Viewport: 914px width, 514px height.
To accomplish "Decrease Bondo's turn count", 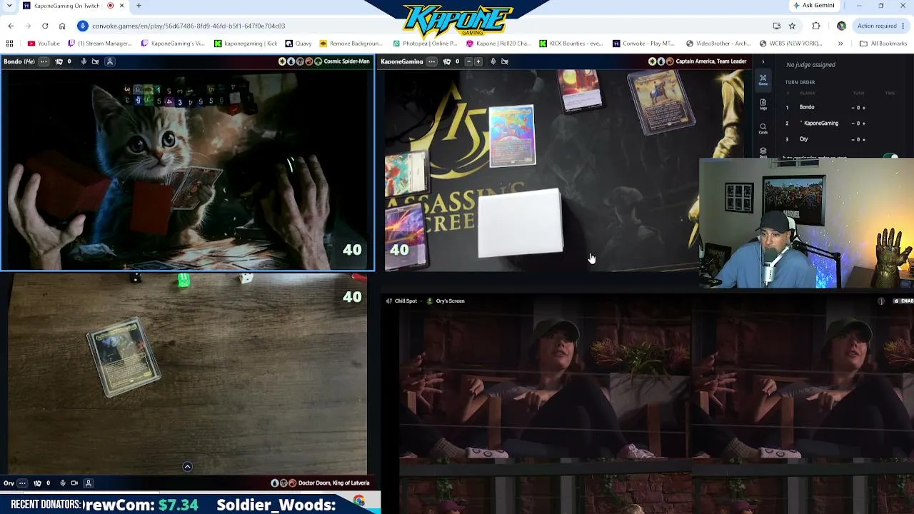I will tap(853, 108).
